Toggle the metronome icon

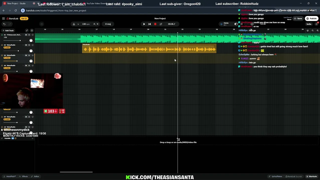pyautogui.click(x=74, y=24)
